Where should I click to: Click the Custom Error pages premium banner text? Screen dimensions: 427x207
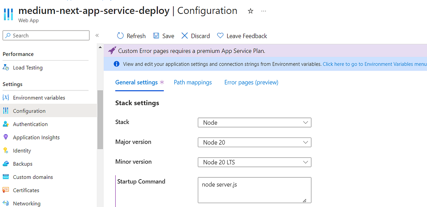click(191, 51)
